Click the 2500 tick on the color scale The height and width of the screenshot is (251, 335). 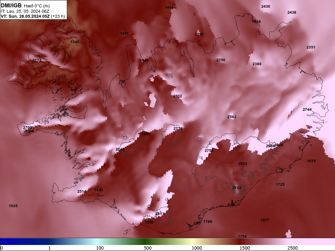(x=292, y=248)
